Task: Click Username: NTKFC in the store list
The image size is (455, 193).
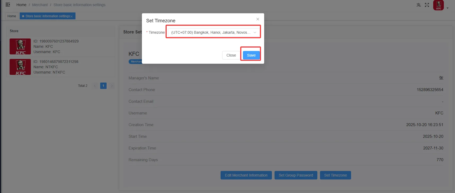Action: (x=49, y=72)
